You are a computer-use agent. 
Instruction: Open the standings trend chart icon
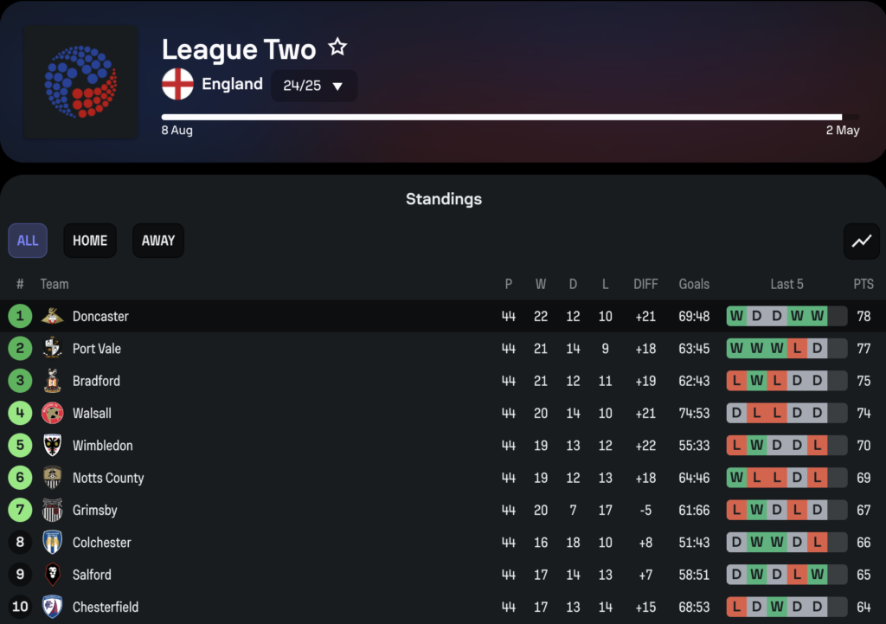point(861,241)
